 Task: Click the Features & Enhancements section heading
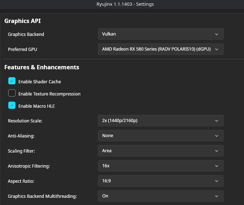[x=42, y=67]
